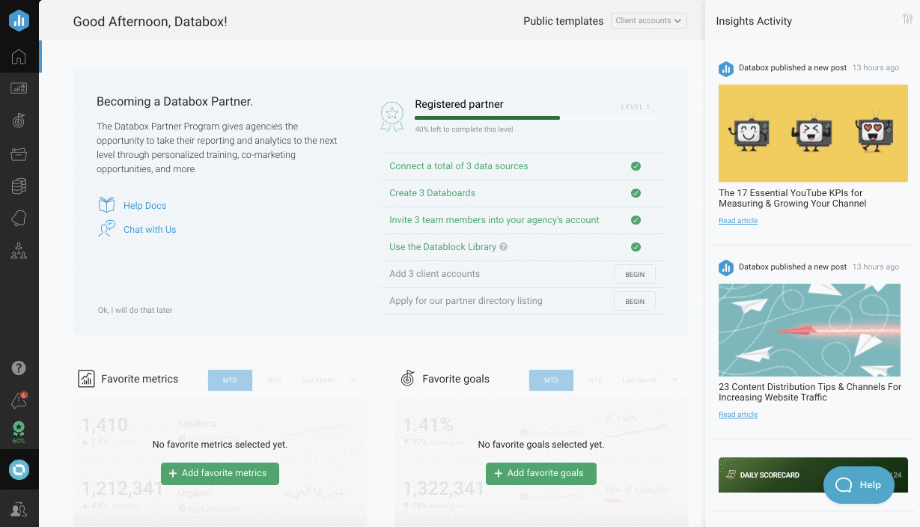This screenshot has width=920, height=527.
Task: Open switch user icon at sidebar bottom
Action: (x=19, y=510)
